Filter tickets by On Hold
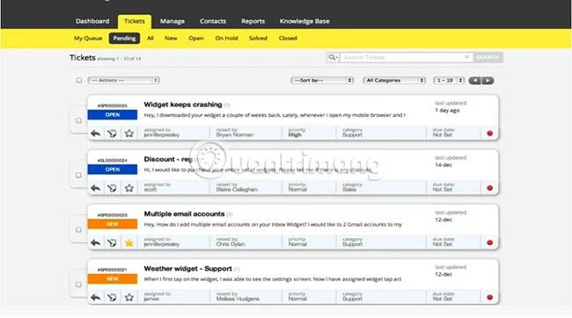 [226, 39]
